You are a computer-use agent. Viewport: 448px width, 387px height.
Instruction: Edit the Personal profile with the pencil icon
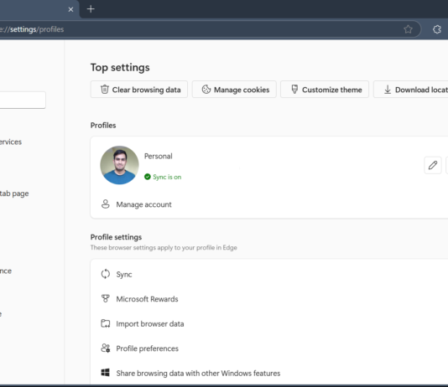click(433, 165)
